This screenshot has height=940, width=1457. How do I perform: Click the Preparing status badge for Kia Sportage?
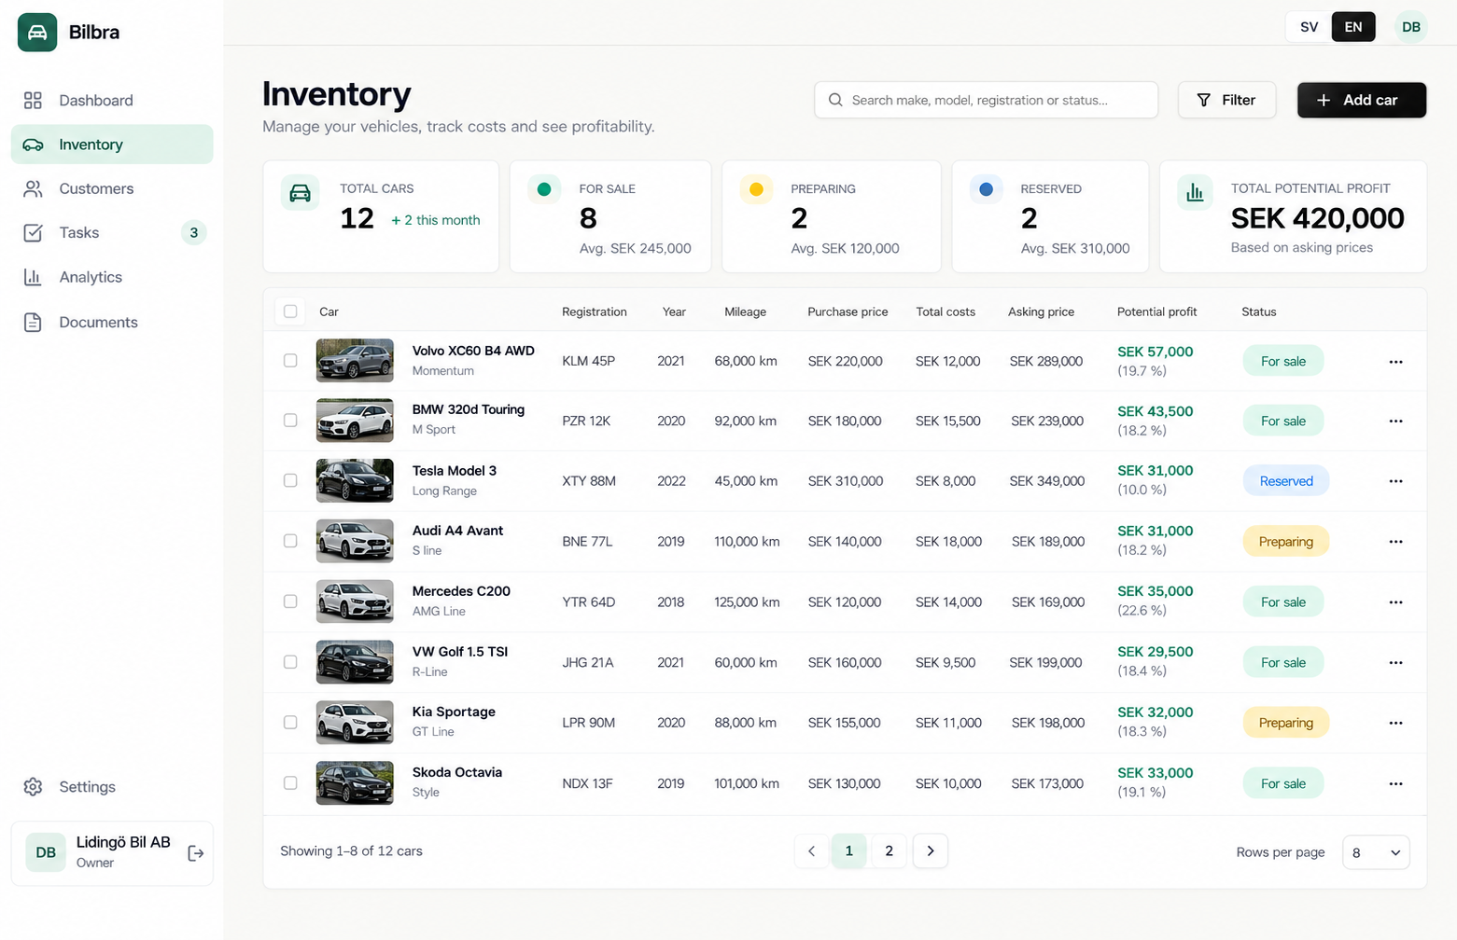[1286, 723]
